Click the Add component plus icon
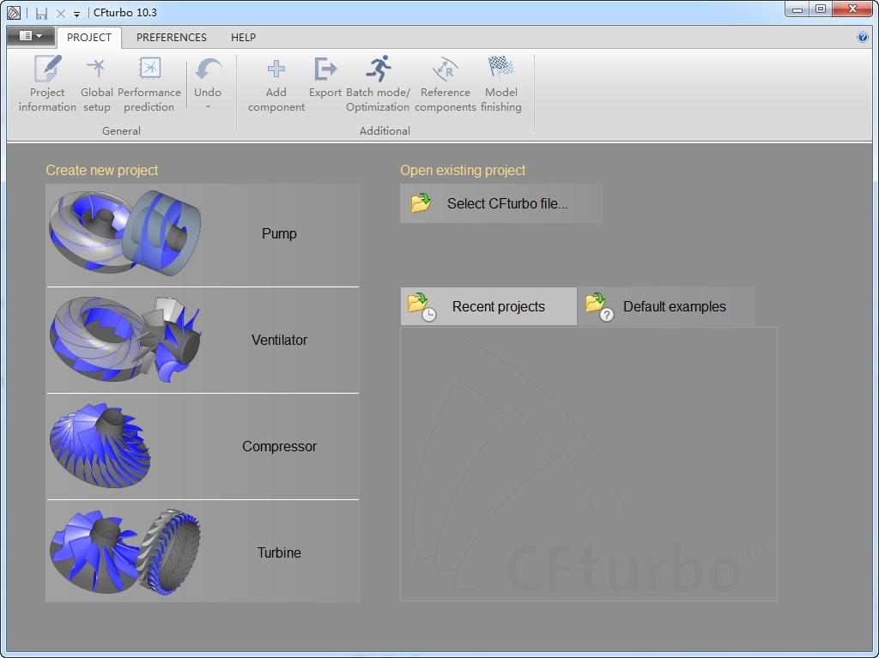The width and height of the screenshot is (879, 658). click(x=276, y=69)
